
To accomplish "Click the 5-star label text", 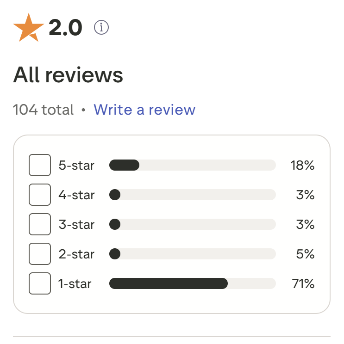I will tap(76, 165).
